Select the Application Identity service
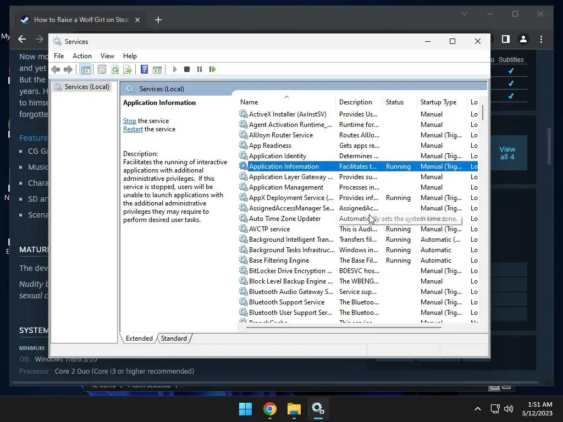The image size is (563, 422). [358, 156]
